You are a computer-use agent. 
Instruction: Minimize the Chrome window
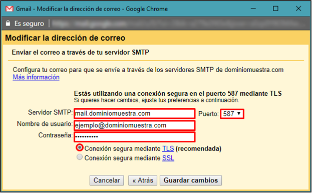coord(253,9)
